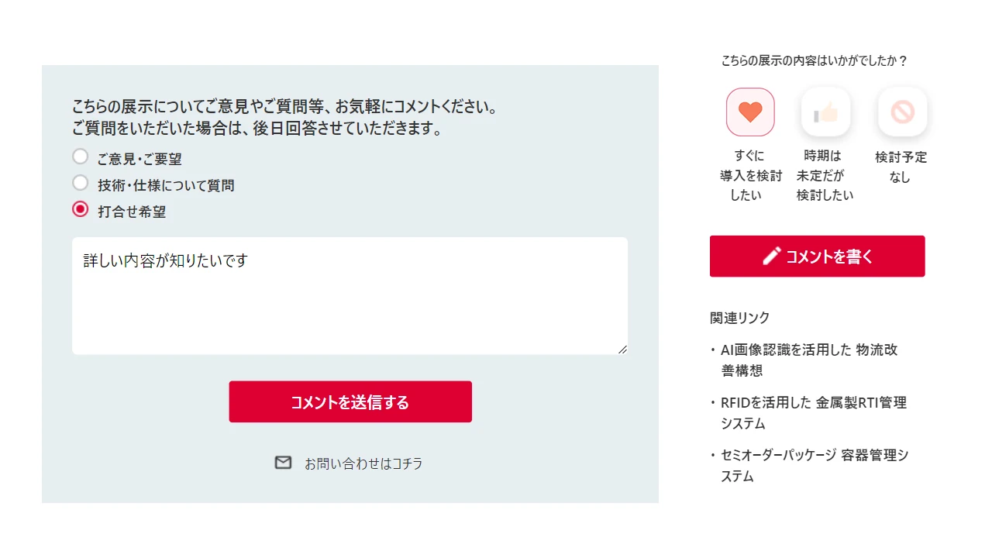Click the 検討予定なし label

point(901,167)
